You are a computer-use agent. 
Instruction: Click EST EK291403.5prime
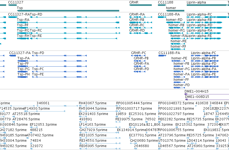pos(93,114)
